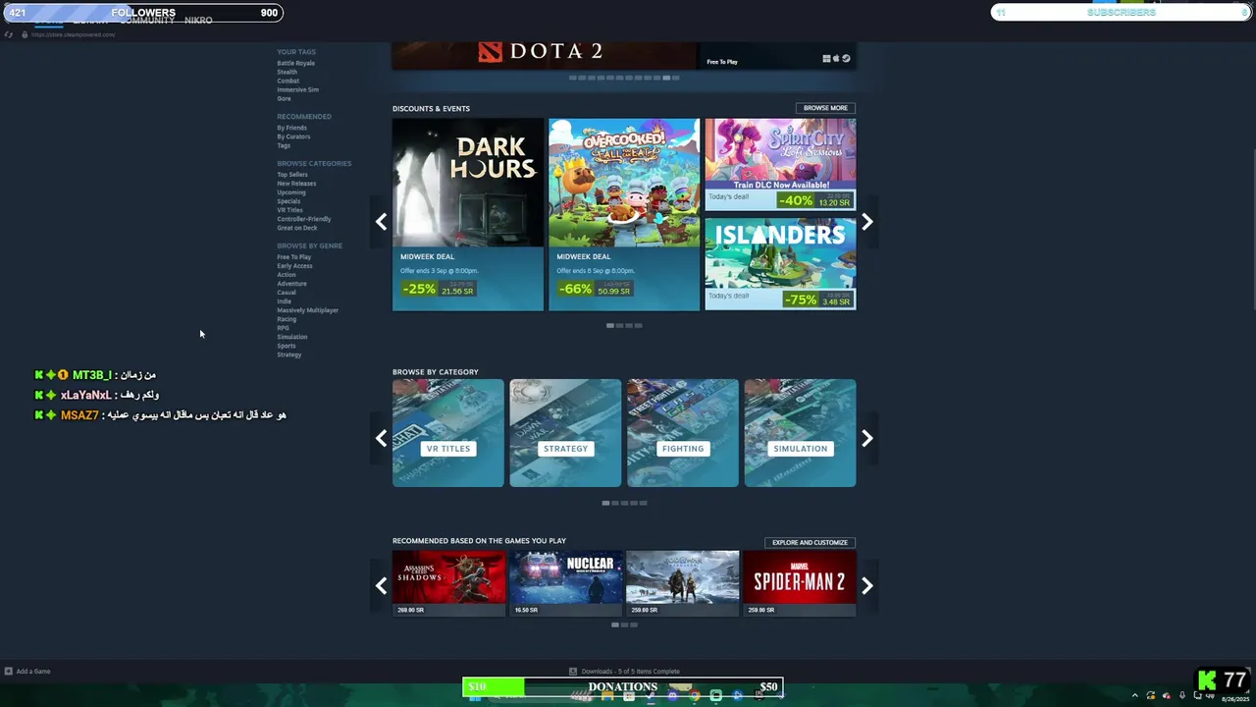Select the Immersive Sim tag
Viewport: 1256px width, 707px height.
coord(297,89)
